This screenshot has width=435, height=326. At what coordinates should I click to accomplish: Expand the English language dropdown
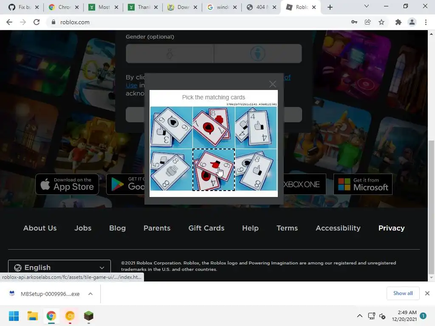pos(59,267)
